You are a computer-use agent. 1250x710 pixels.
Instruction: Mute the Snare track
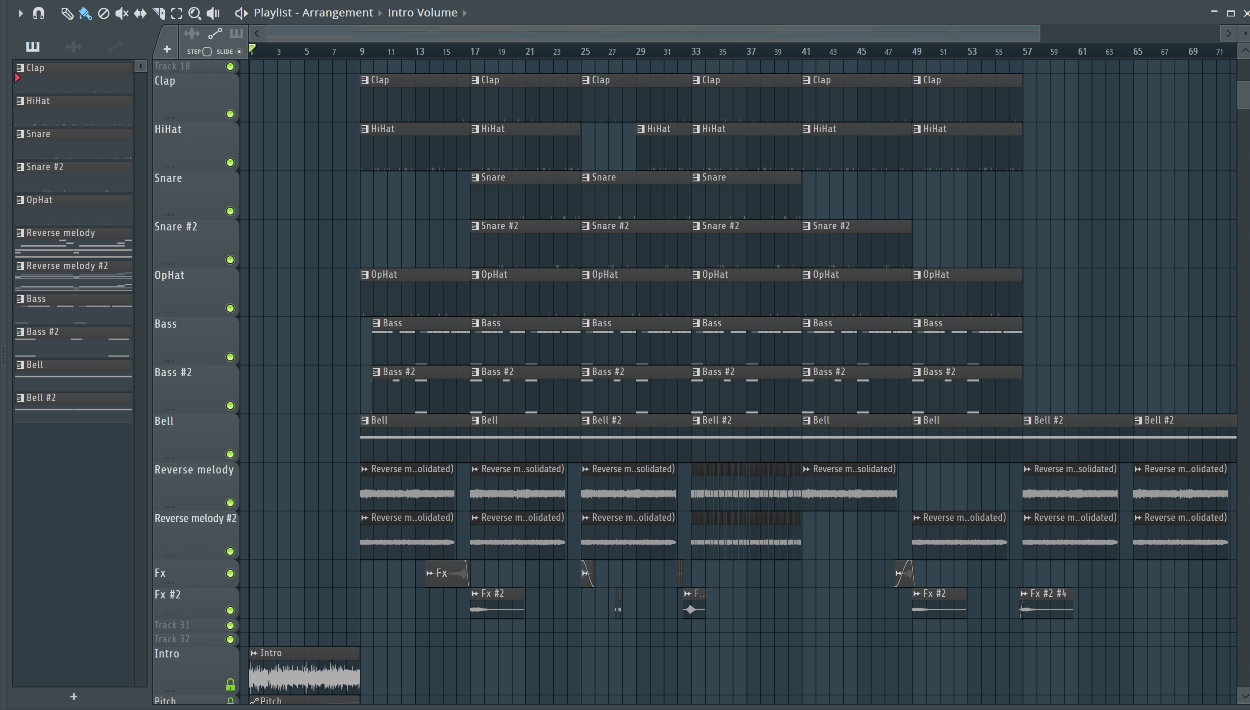tap(230, 212)
